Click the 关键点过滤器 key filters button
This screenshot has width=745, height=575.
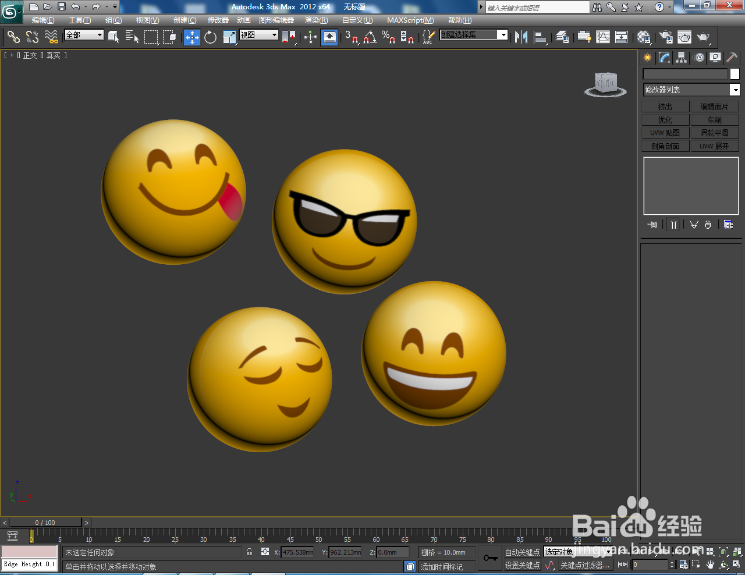click(x=584, y=565)
